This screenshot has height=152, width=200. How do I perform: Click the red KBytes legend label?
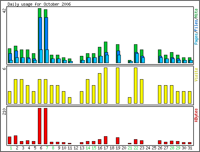[196, 115]
